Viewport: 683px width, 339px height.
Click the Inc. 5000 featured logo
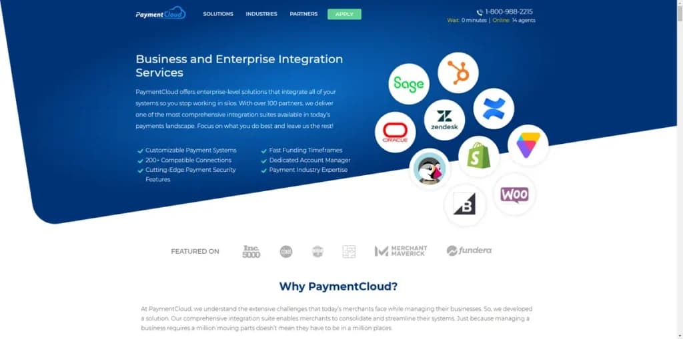(x=251, y=252)
